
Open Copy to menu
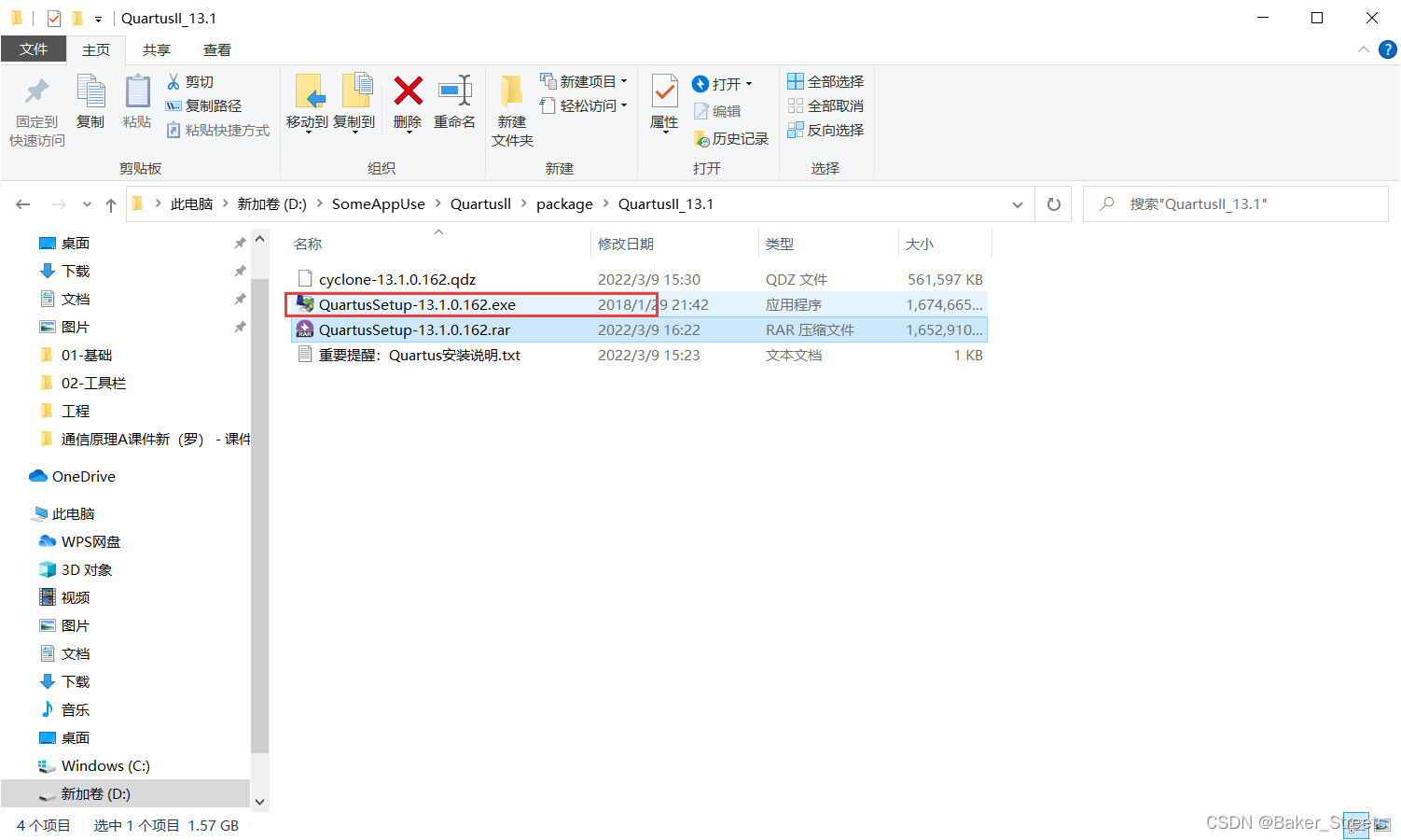click(354, 104)
